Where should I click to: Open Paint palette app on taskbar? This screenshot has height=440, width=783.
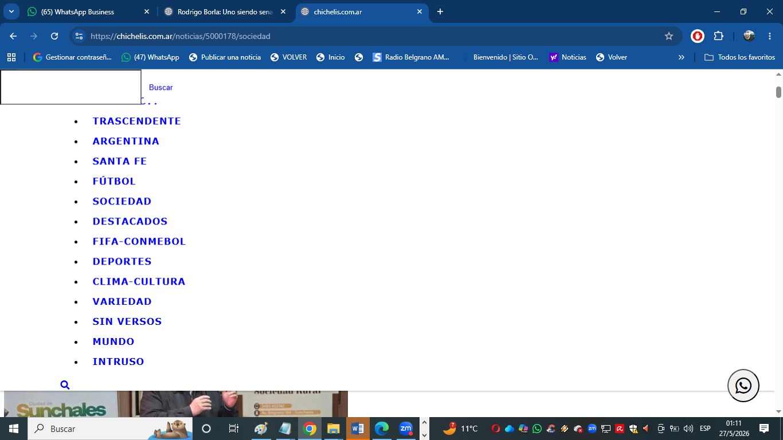click(x=261, y=429)
